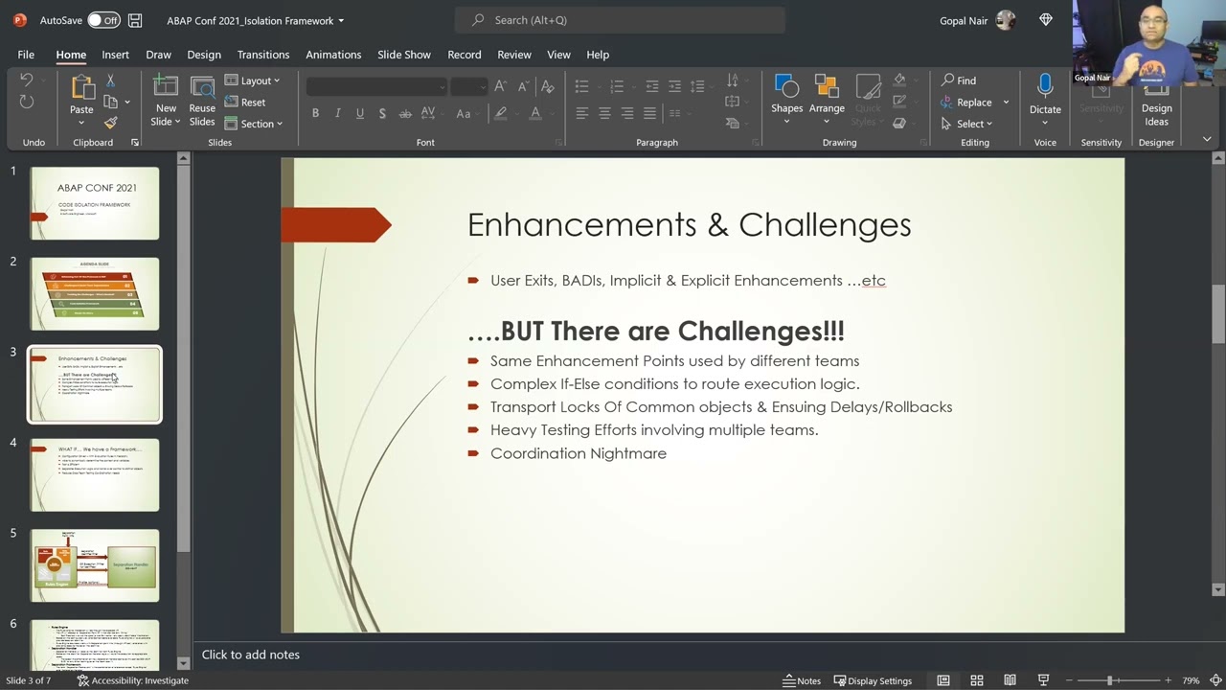Click the Cut scissors icon

(110, 80)
